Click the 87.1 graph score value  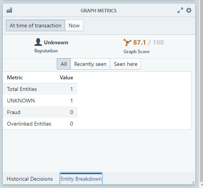(139, 42)
